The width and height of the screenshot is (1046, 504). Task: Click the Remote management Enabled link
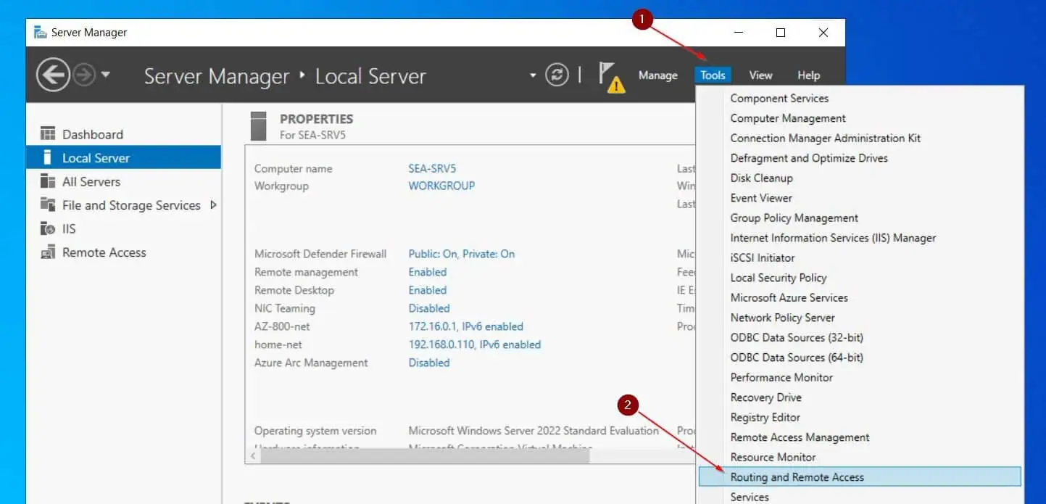[x=428, y=272]
